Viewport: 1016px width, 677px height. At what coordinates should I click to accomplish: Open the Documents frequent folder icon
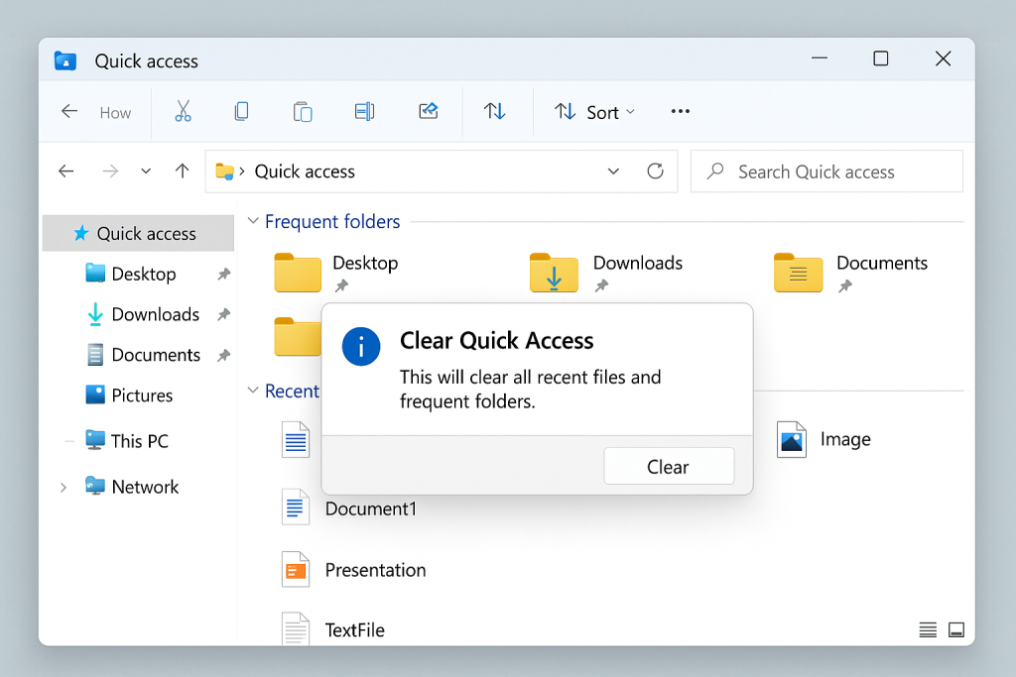[799, 273]
